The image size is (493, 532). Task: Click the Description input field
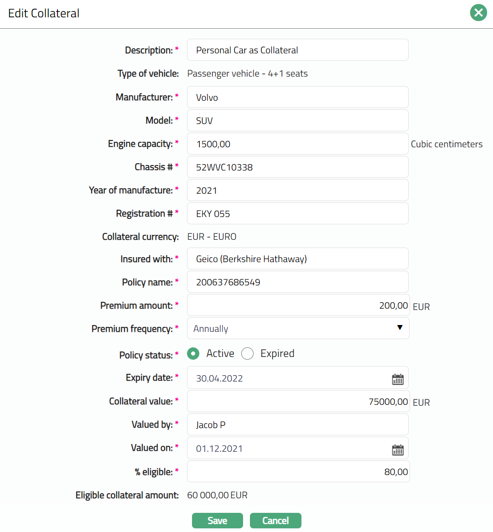(x=297, y=50)
